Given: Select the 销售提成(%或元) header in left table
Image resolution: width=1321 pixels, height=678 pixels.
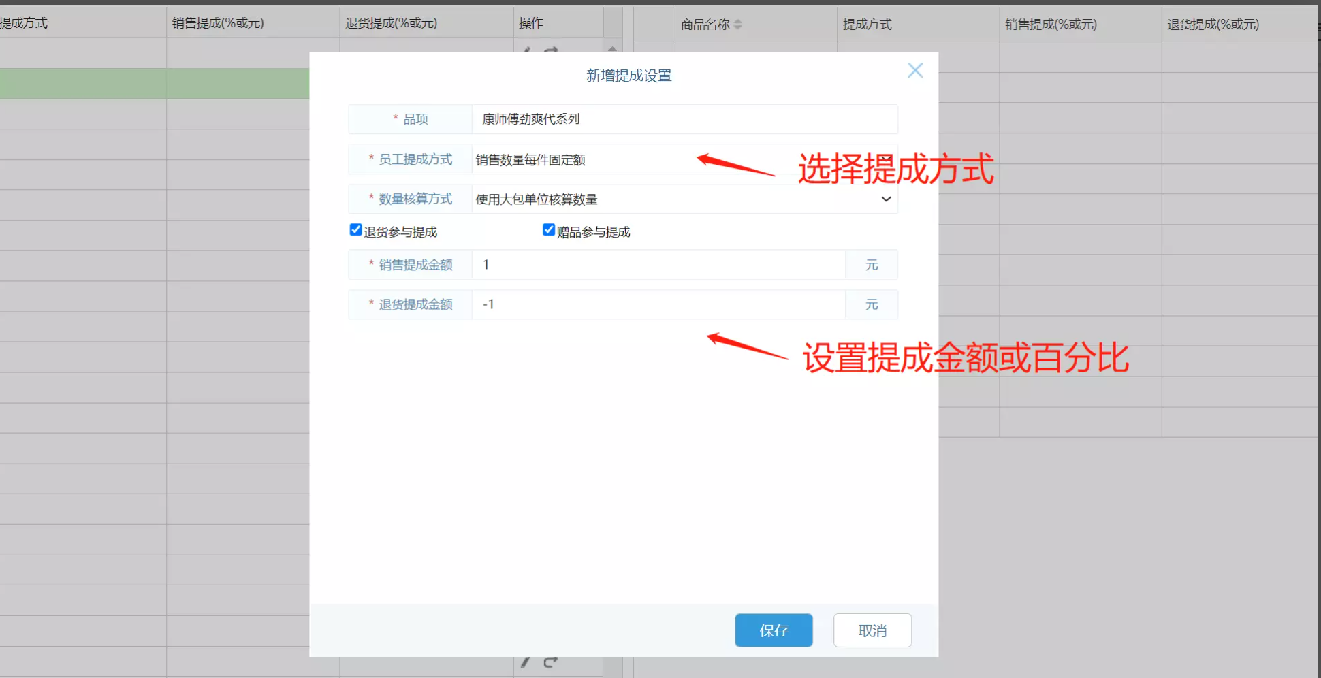Looking at the screenshot, I should pyautogui.click(x=218, y=23).
